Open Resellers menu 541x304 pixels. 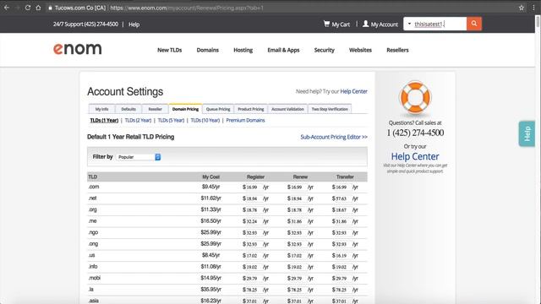point(397,50)
